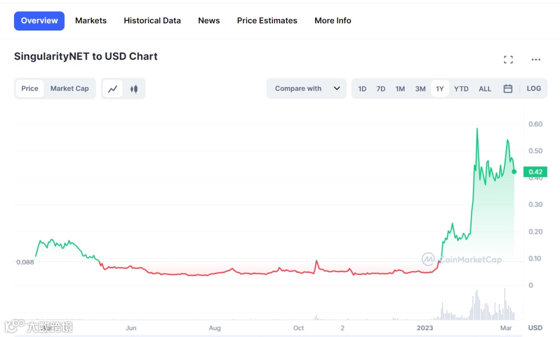Viewport: 560px width, 337px height.
Task: Open the calendar date picker icon
Action: [508, 89]
